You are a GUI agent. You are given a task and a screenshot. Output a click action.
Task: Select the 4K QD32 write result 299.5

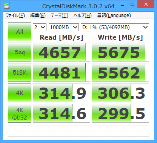(120, 113)
